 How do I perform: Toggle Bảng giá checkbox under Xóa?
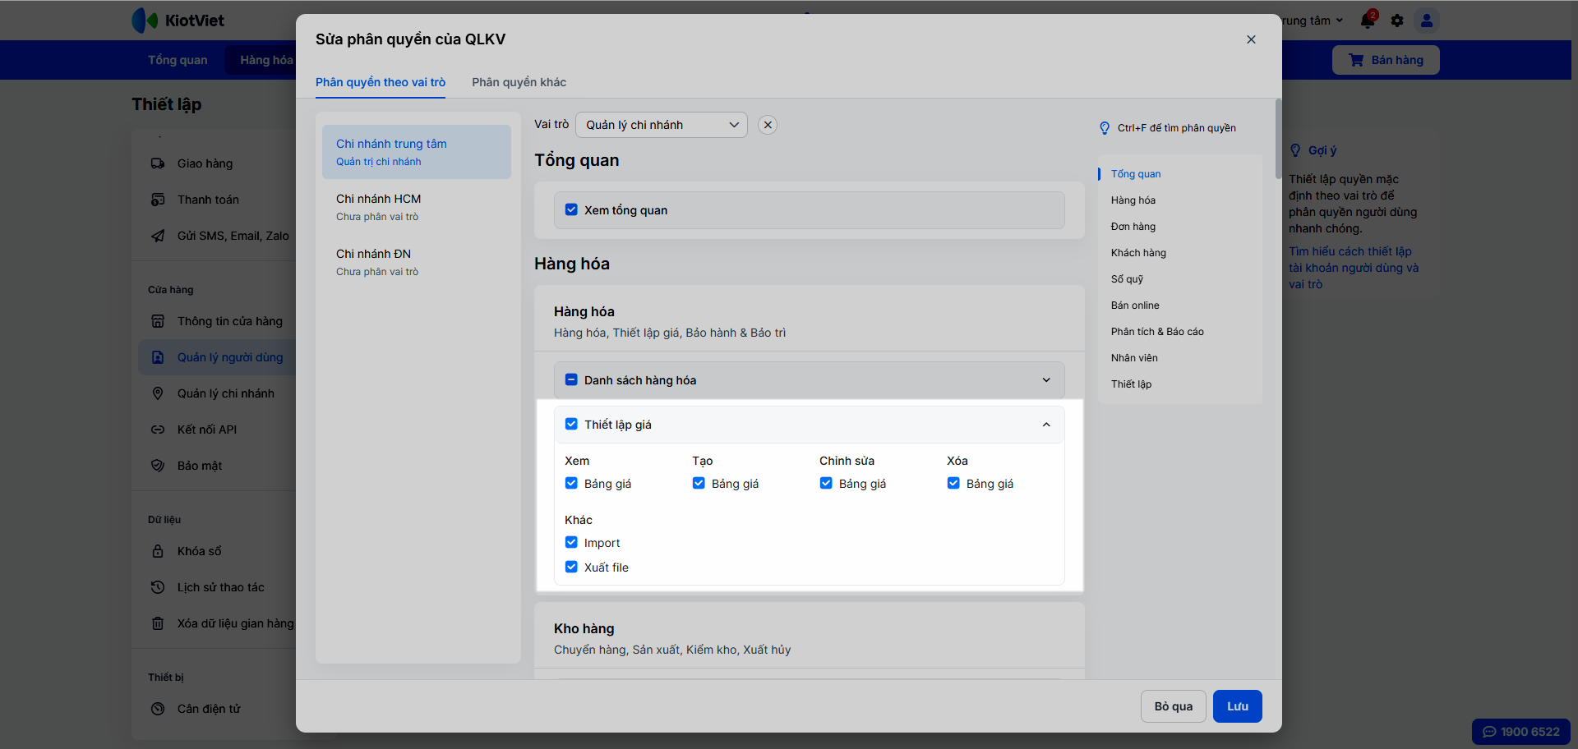coord(953,484)
